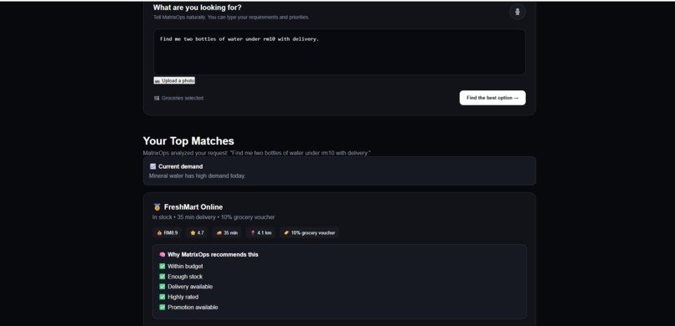Click the Mineral water has high demand text
Screen dimensions: 675x326
click(x=197, y=176)
